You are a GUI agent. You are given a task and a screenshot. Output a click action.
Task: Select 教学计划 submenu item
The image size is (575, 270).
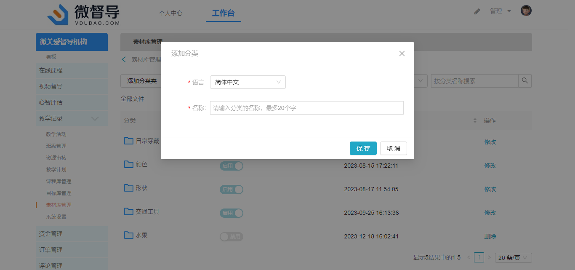56,169
